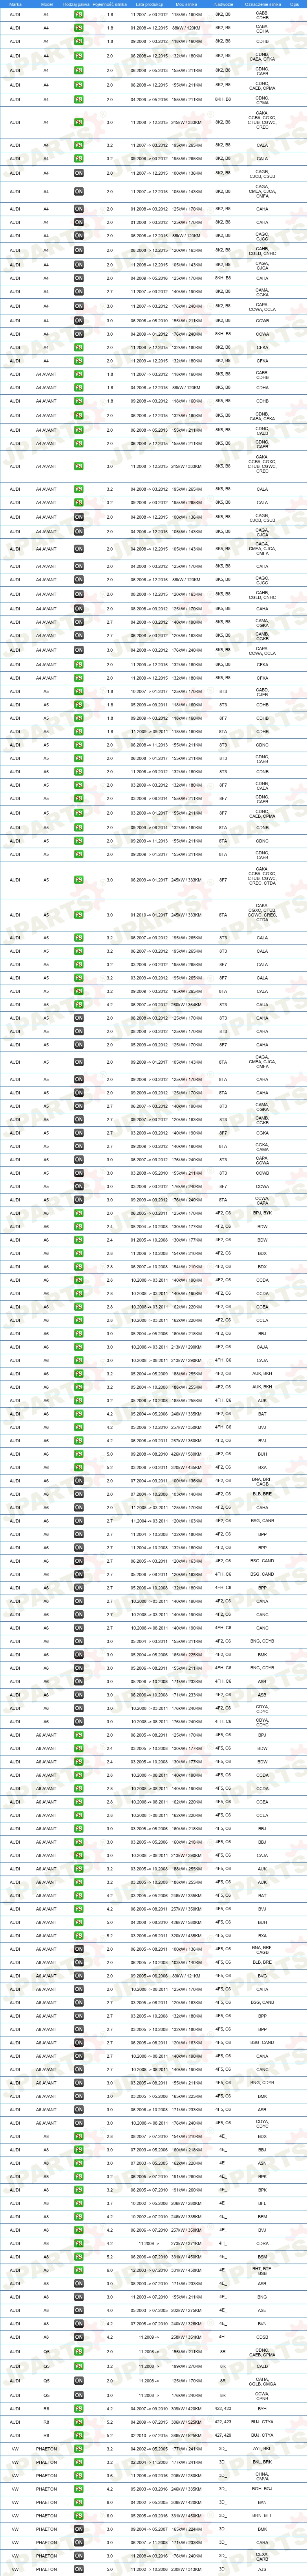This screenshot has height=2576, width=307.
Task: Click petrol icon for Phaeton 6.0 BAN
Action: click(79, 2502)
